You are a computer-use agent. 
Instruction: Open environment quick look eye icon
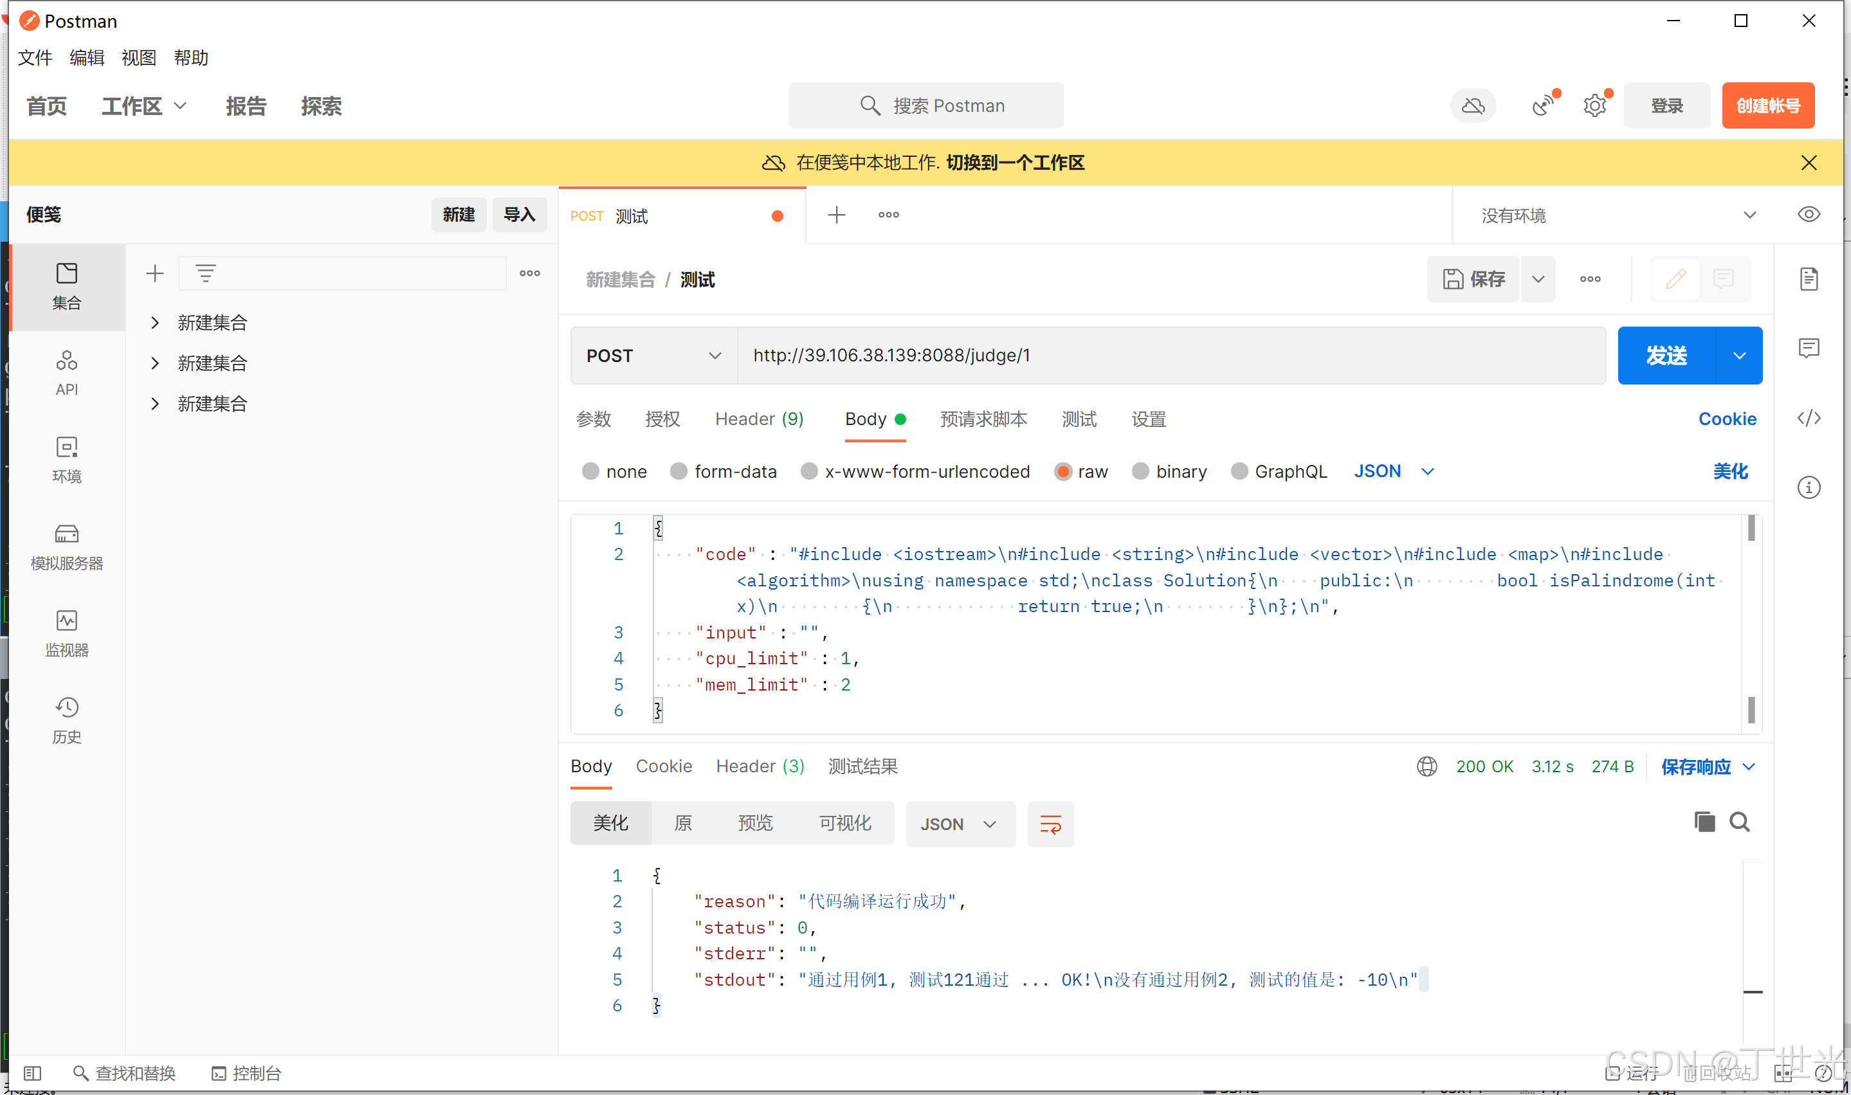pyautogui.click(x=1808, y=215)
